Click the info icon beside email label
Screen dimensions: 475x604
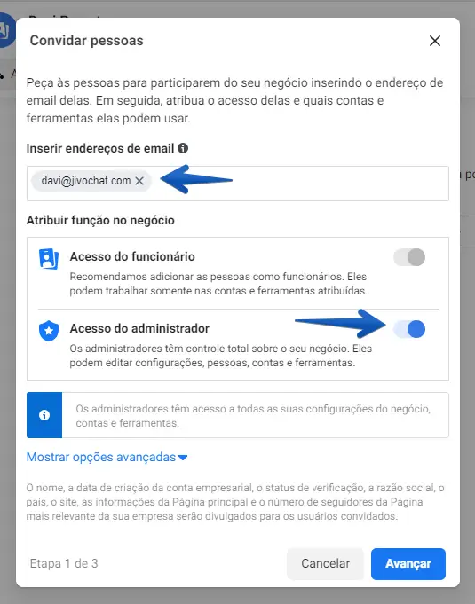click(x=183, y=148)
